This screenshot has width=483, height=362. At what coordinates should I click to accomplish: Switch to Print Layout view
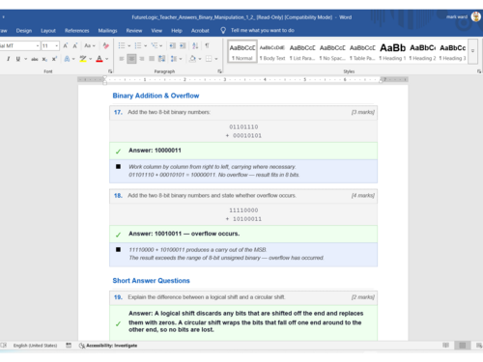click(463, 346)
